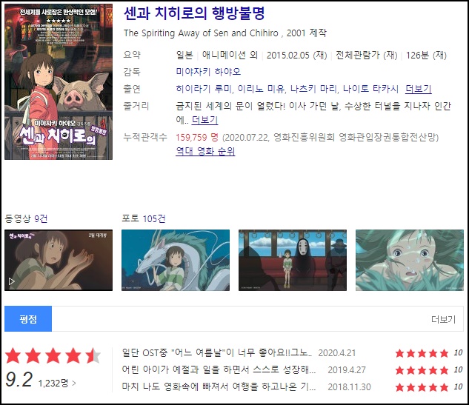Click 더보기 in the rating bar

coord(443,320)
